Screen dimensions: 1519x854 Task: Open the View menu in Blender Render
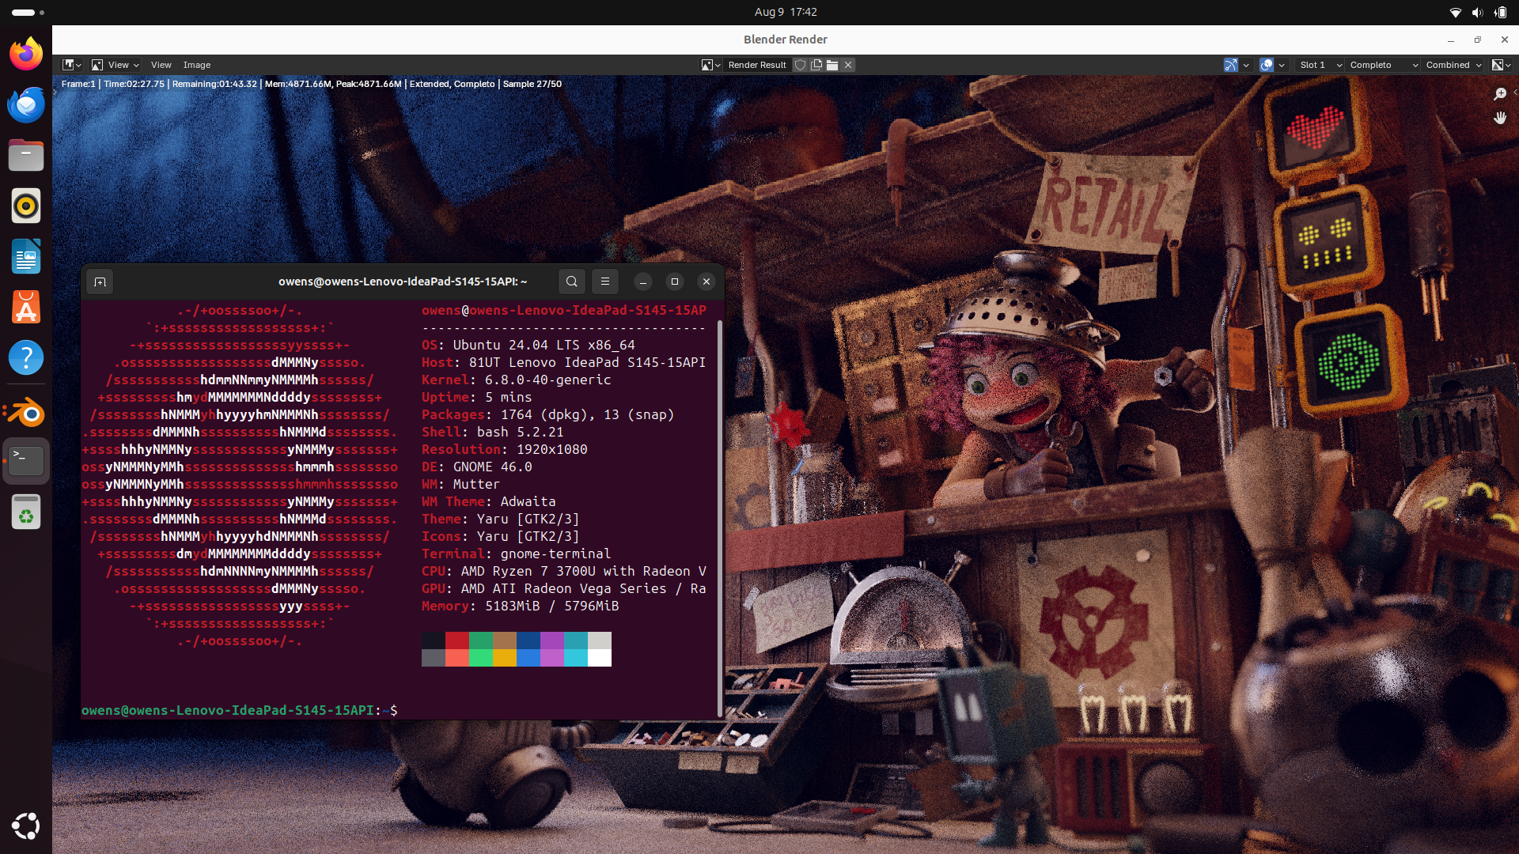pos(161,65)
